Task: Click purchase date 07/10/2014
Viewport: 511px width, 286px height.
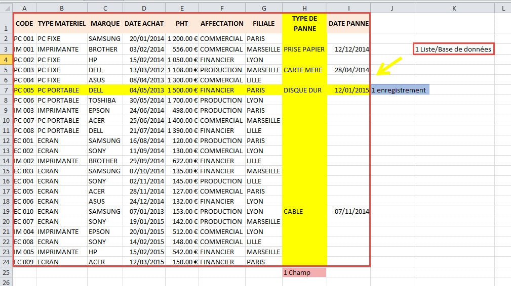Action: (144, 171)
